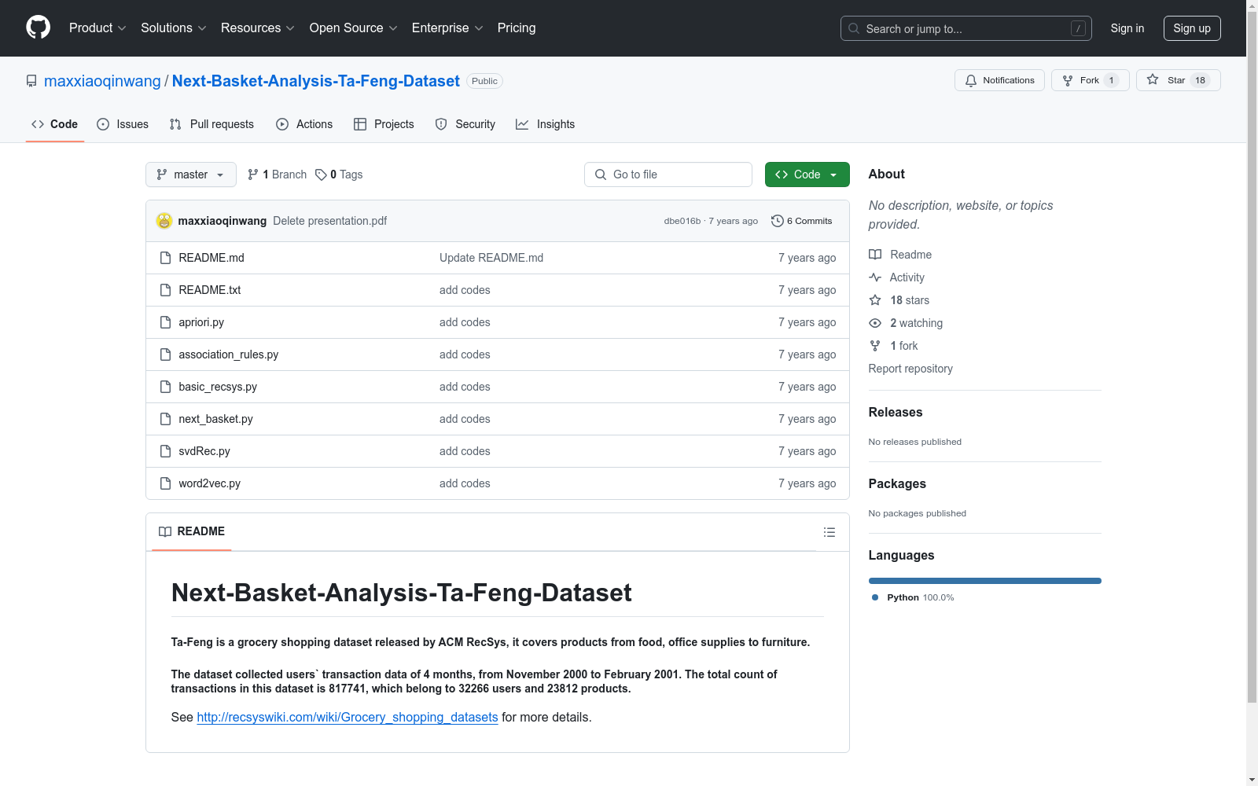Expand the Open Source menu
The width and height of the screenshot is (1258, 786).
pos(354,28)
